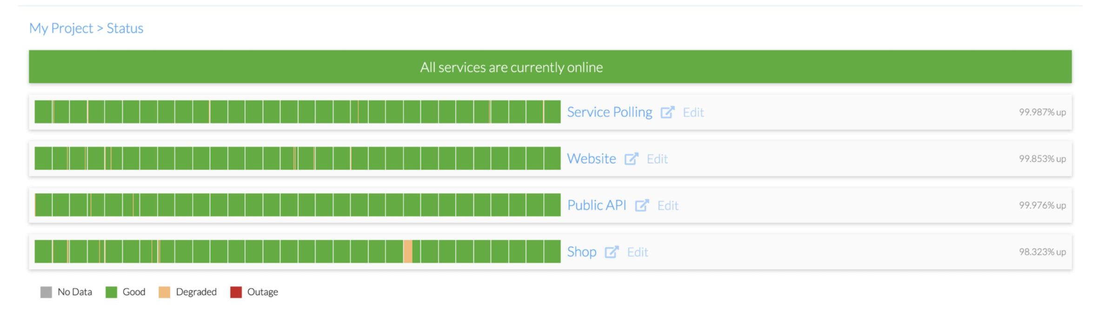Select the orange Degraded legend swatch
The height and width of the screenshot is (311, 1105).
coord(163,291)
